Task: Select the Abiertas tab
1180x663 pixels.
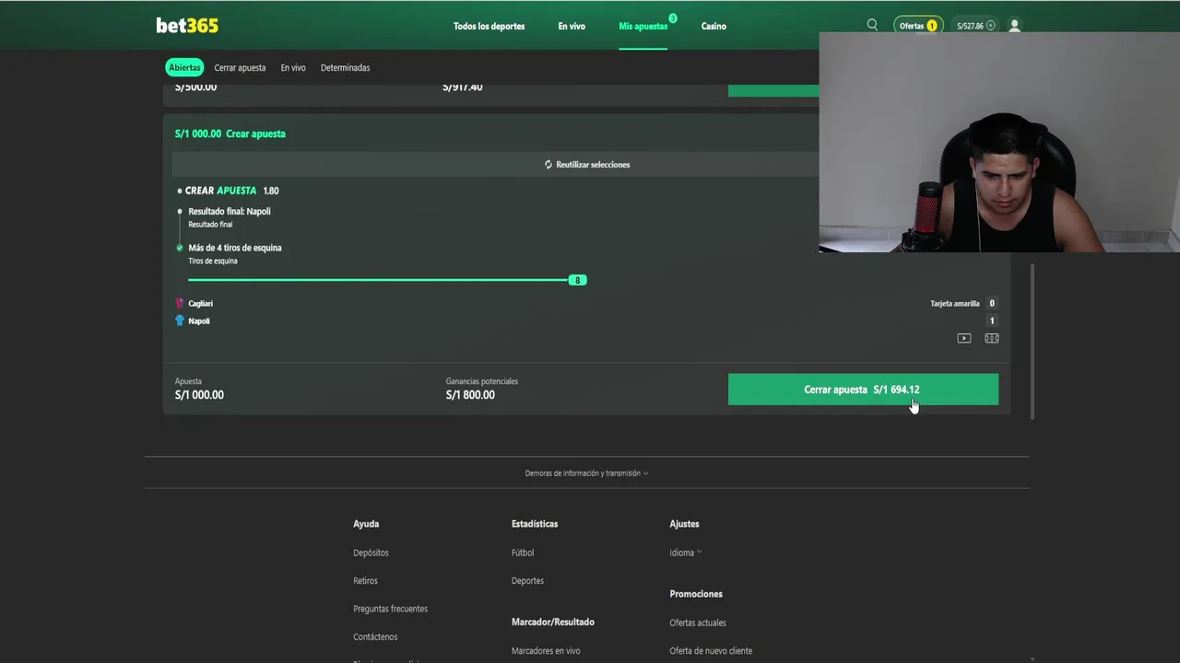Action: (x=184, y=67)
